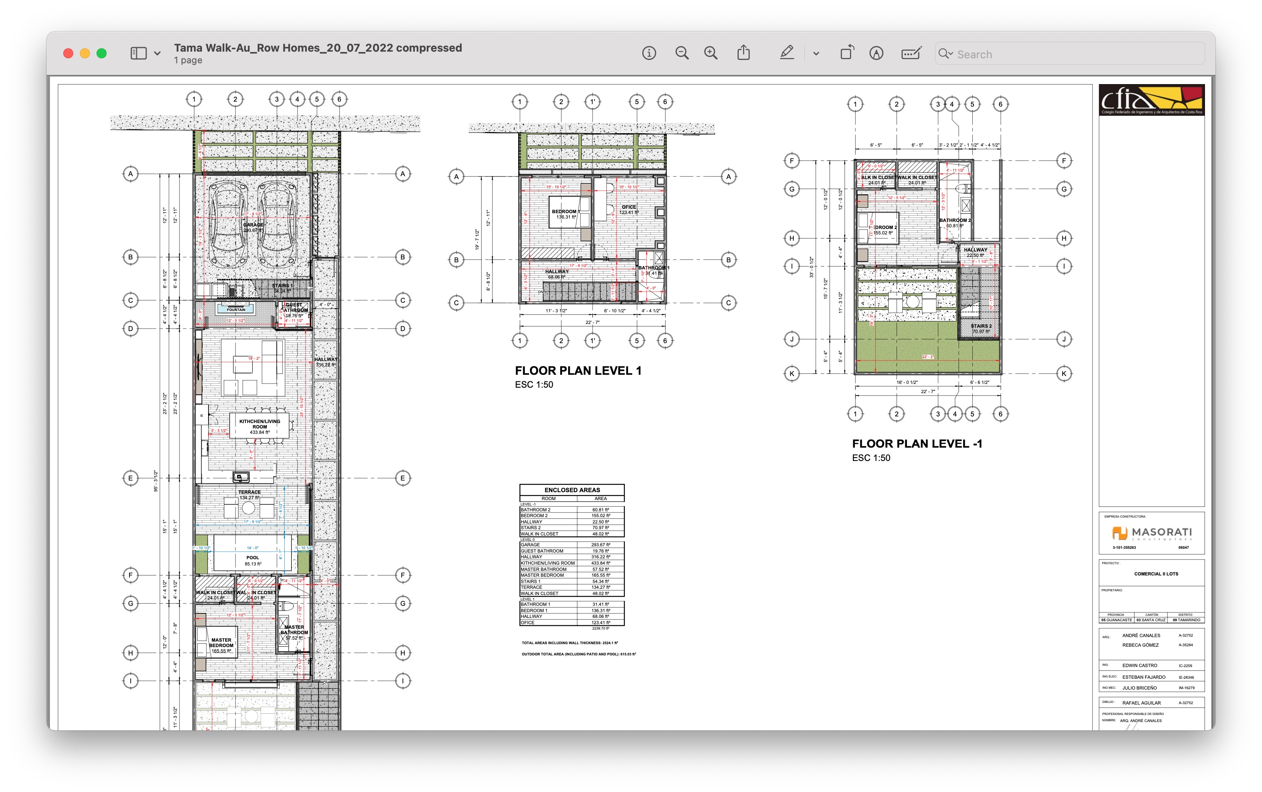Click the Inspector info icon
The height and width of the screenshot is (792, 1262).
648,53
